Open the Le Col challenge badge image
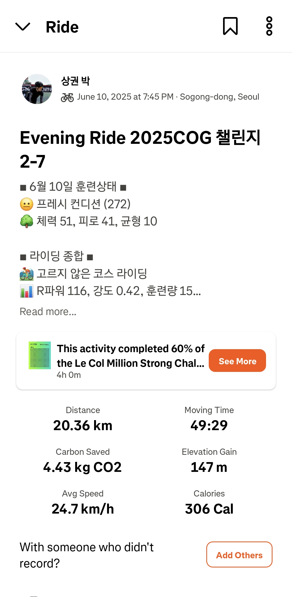Image resolution: width=292 pixels, height=597 pixels. coord(40,355)
